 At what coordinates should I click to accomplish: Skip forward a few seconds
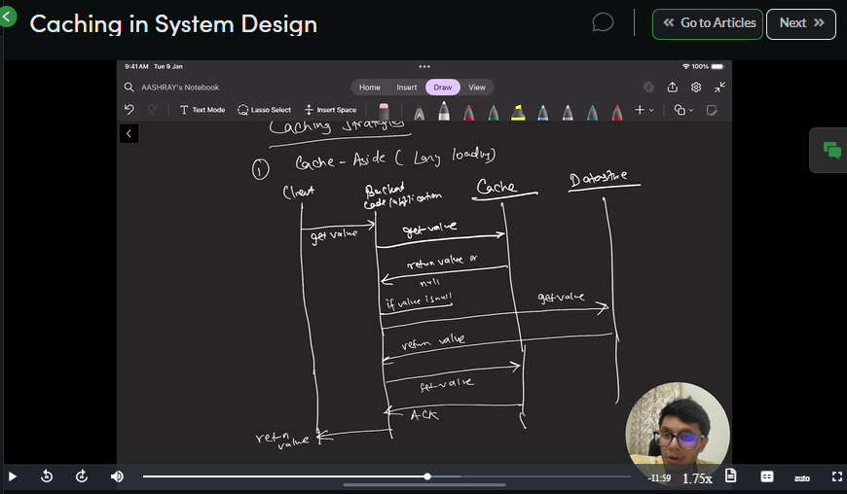(x=82, y=476)
